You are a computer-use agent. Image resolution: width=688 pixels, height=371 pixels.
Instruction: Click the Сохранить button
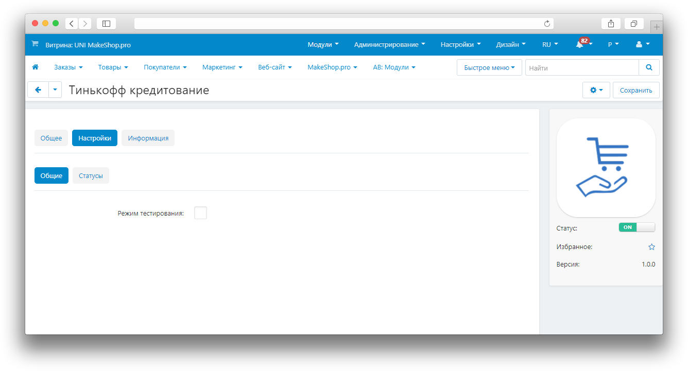pyautogui.click(x=636, y=90)
